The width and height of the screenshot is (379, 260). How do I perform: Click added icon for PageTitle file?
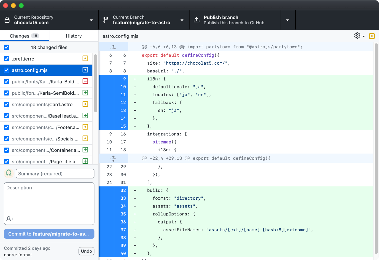tap(85, 161)
